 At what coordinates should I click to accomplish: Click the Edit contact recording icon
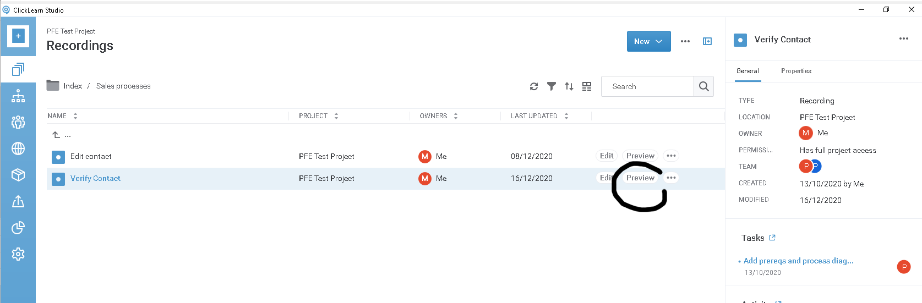58,157
